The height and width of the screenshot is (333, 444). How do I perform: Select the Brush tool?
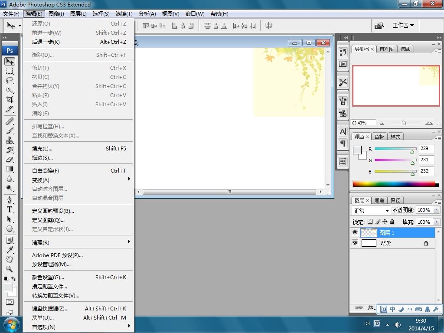pyautogui.click(x=10, y=131)
